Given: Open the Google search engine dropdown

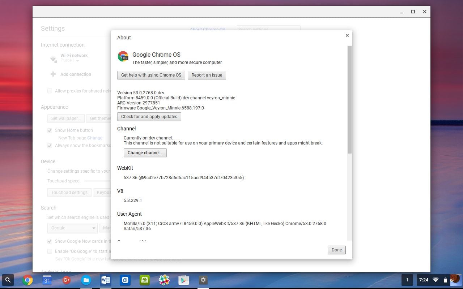Looking at the screenshot, I should pos(72,228).
